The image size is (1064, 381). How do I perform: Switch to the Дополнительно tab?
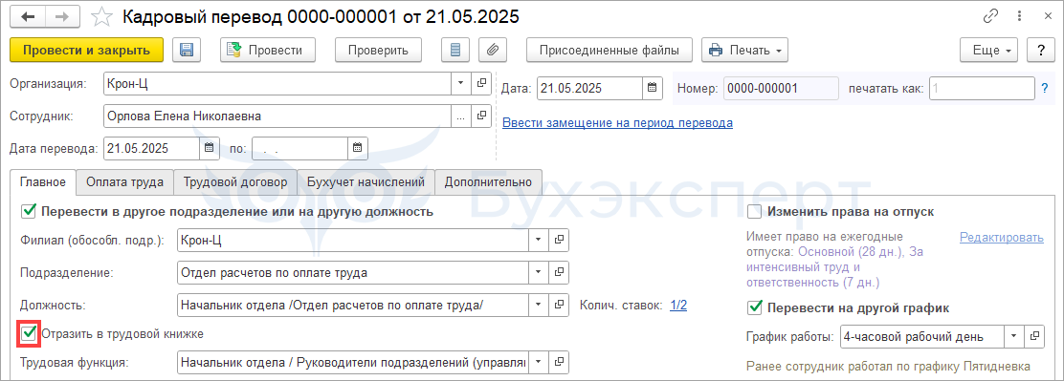coord(488,181)
